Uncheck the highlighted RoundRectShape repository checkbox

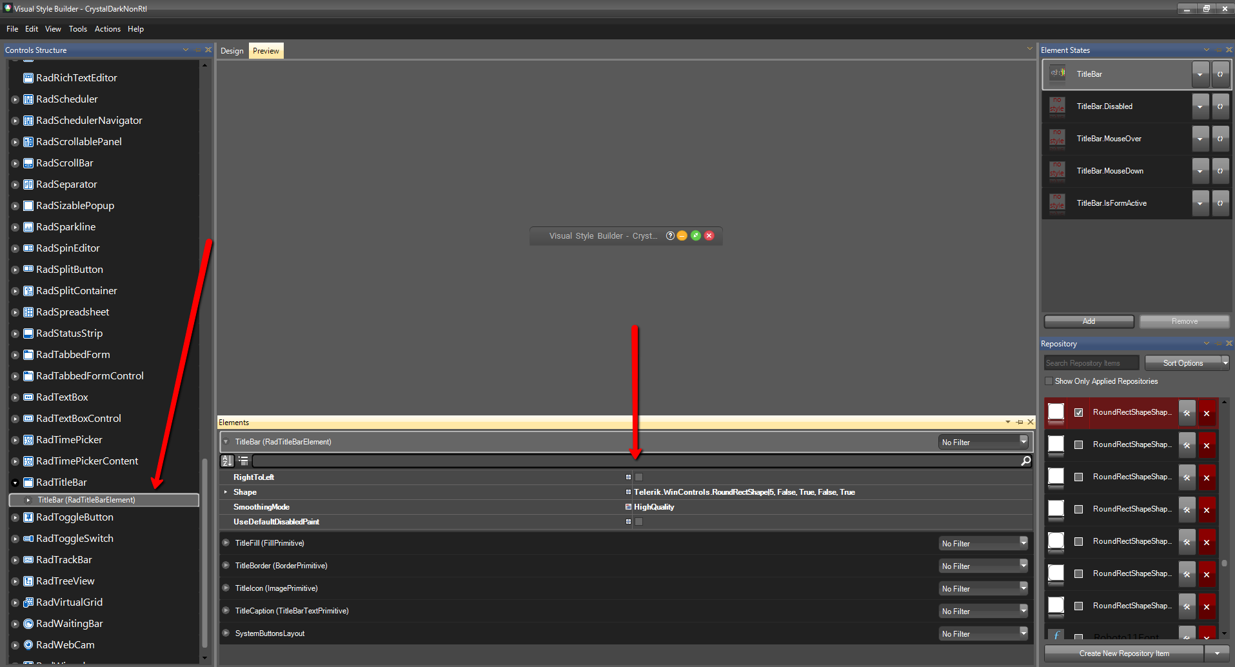tap(1078, 412)
